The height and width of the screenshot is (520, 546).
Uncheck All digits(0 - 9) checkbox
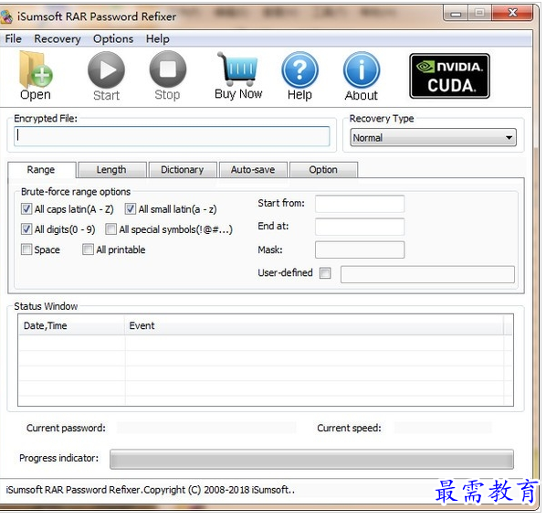[x=26, y=229]
